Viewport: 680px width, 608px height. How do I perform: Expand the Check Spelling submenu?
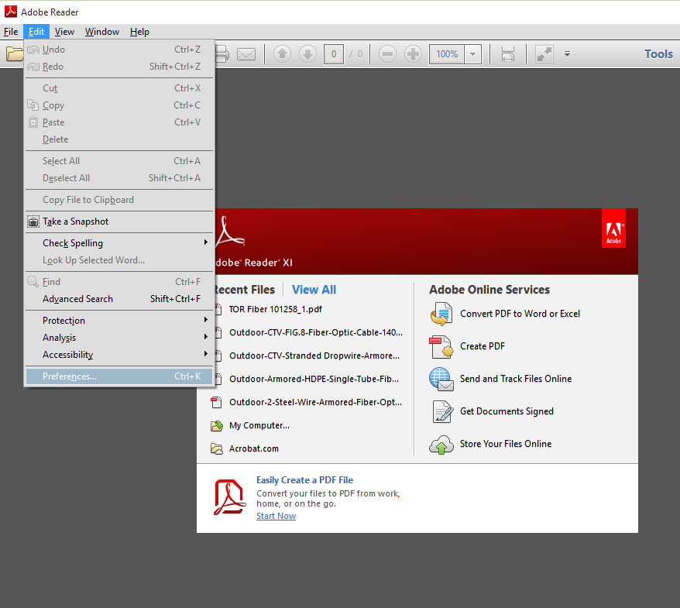point(119,243)
